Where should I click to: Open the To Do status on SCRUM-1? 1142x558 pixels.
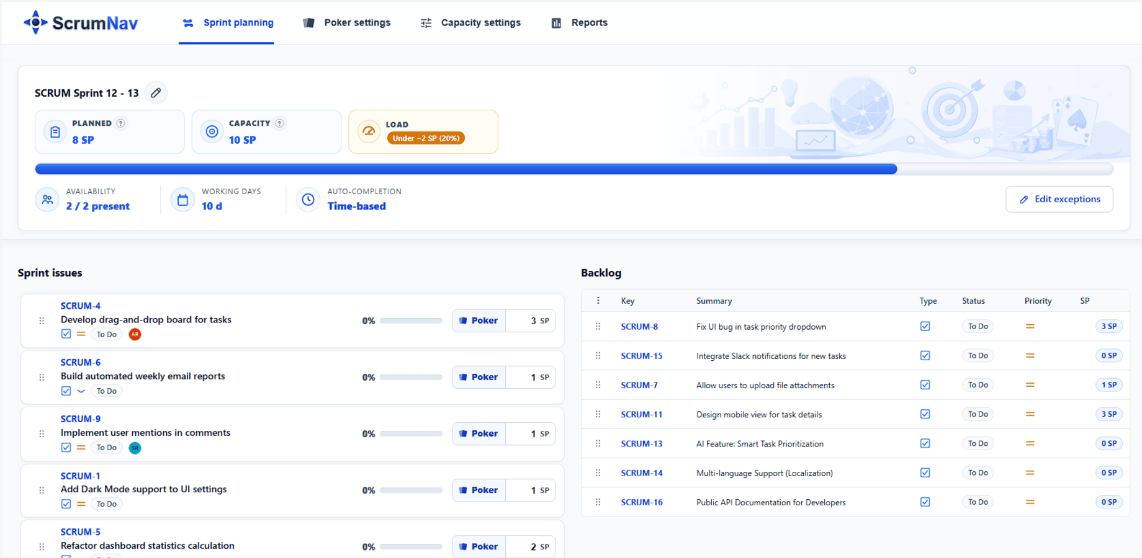(107, 504)
